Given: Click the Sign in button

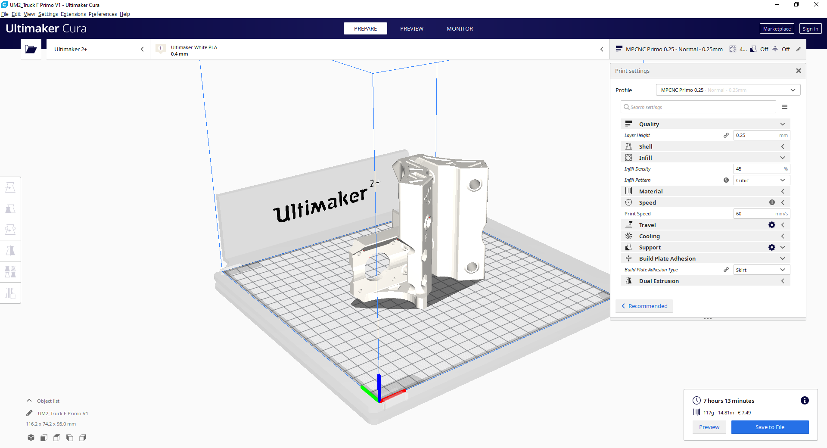Looking at the screenshot, I should (x=810, y=28).
